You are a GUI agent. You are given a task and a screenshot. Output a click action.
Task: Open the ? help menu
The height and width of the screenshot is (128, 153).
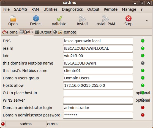pyautogui.click(x=142, y=9)
